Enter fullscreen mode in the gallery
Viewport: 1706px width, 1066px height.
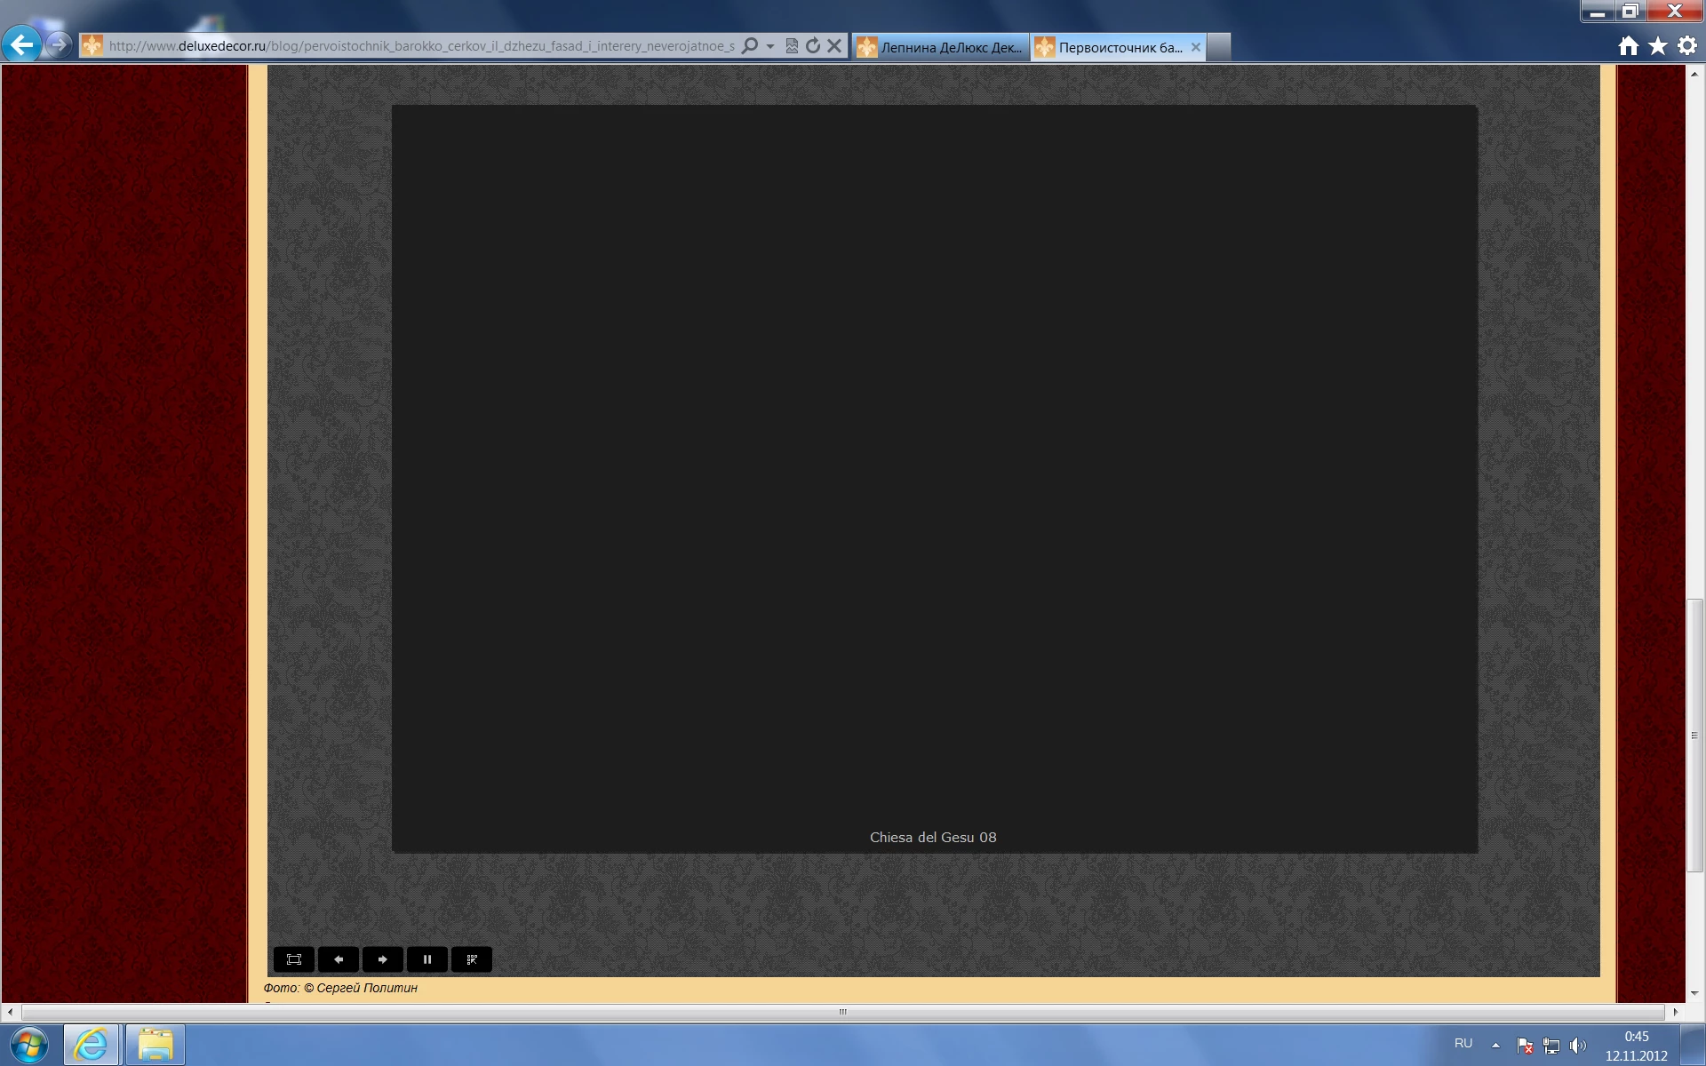pyautogui.click(x=294, y=959)
